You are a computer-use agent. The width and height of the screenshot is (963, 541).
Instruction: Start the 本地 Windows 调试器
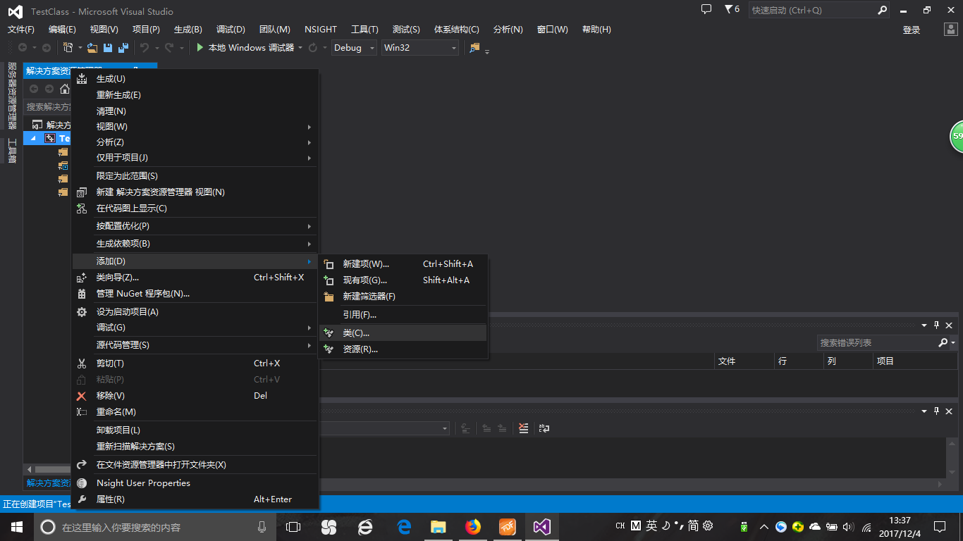(x=245, y=47)
